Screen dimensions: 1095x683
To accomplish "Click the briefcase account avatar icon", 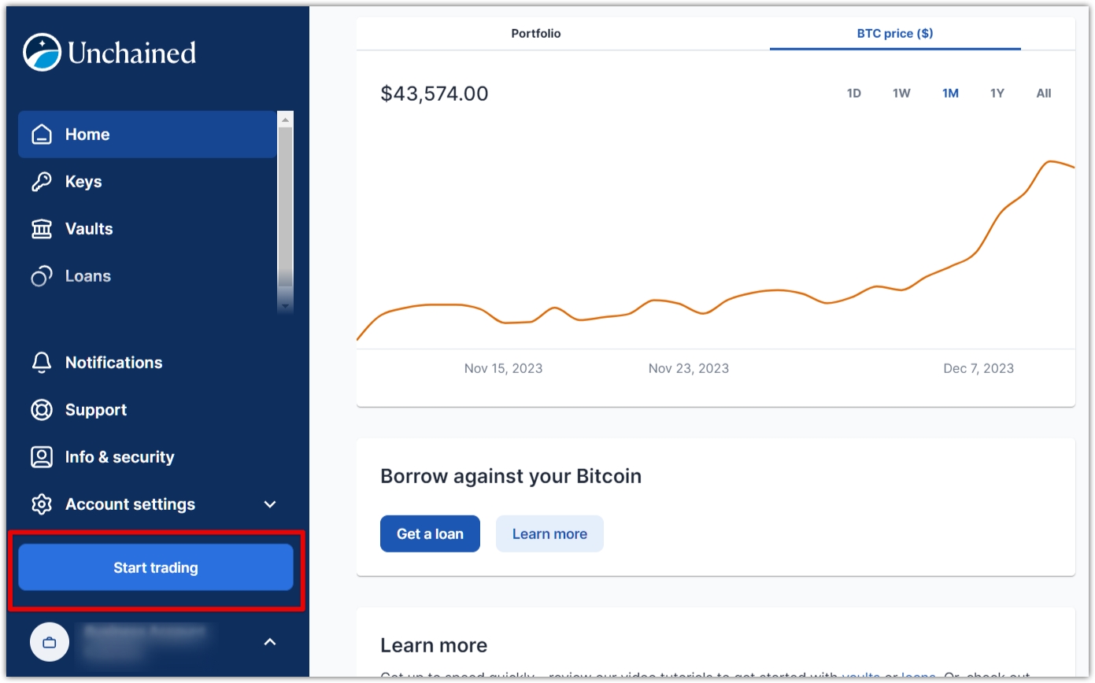I will [x=50, y=642].
